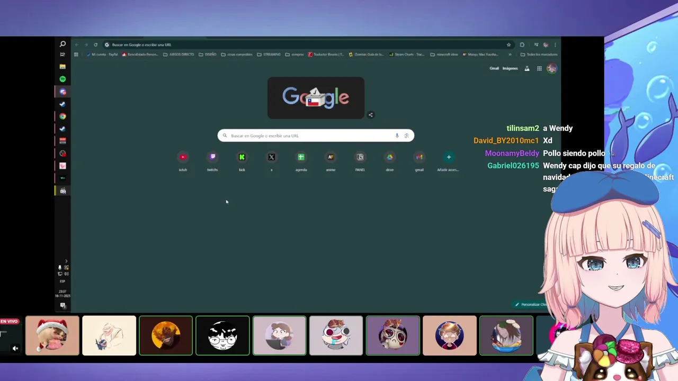The image size is (678, 381).
Task: Open the Todos los marcadores folder
Action: [x=539, y=55]
